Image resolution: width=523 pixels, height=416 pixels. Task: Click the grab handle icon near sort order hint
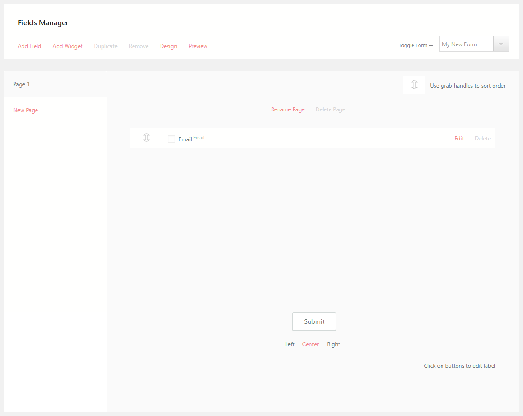413,85
